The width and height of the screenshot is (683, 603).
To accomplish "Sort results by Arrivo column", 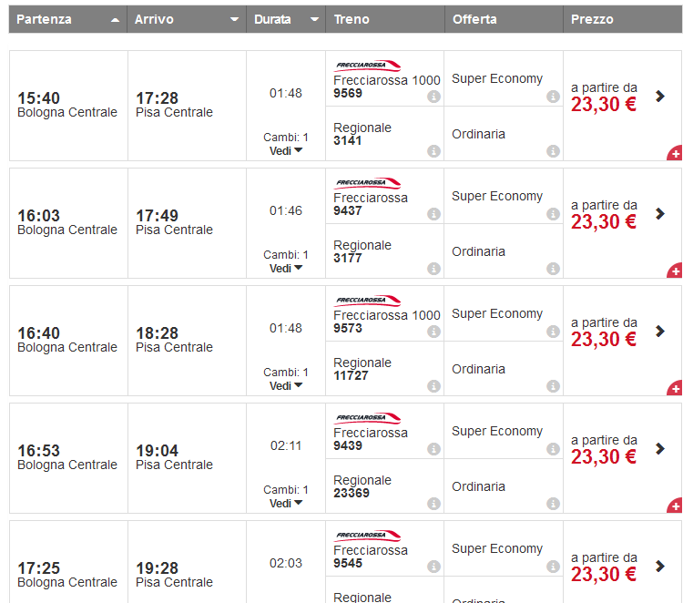I will coord(187,19).
